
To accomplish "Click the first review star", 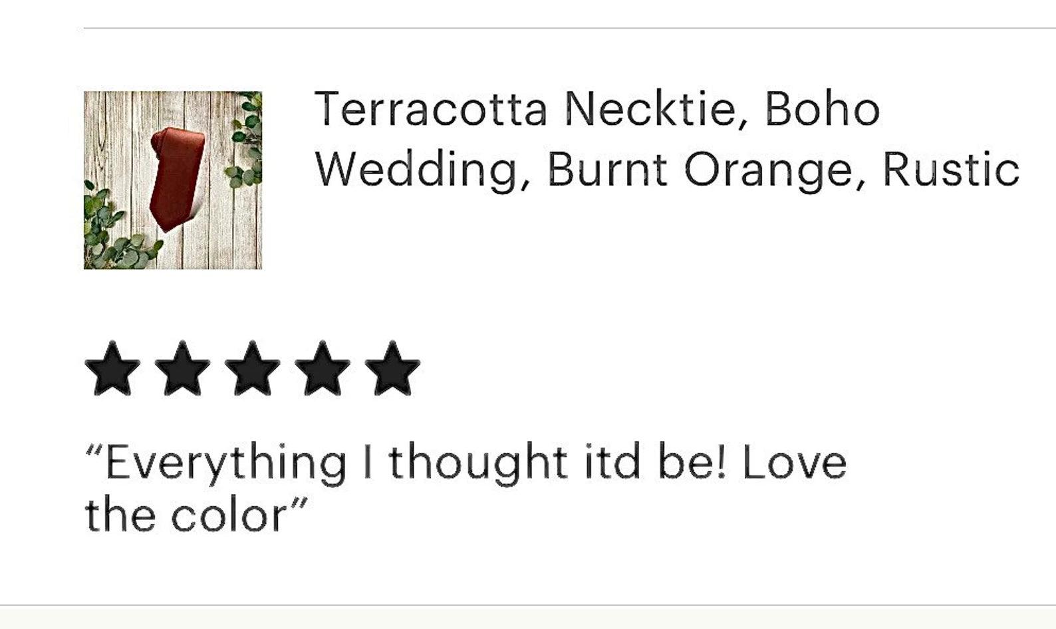I will point(112,369).
